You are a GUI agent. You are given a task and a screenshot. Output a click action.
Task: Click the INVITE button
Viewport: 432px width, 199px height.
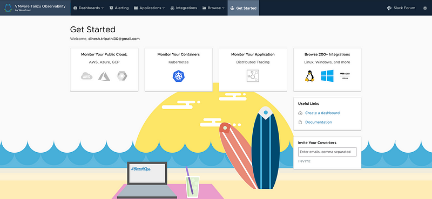305,161
